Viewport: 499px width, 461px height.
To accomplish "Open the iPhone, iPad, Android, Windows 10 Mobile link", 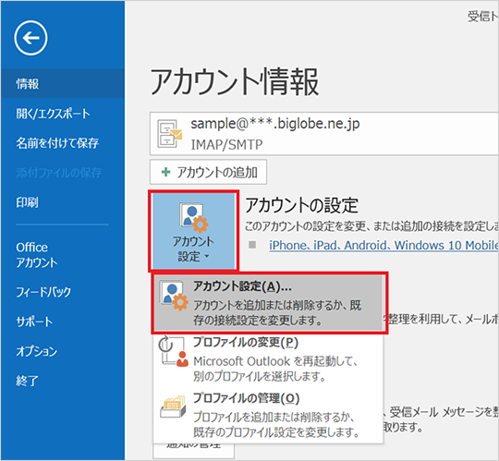I will (x=383, y=246).
